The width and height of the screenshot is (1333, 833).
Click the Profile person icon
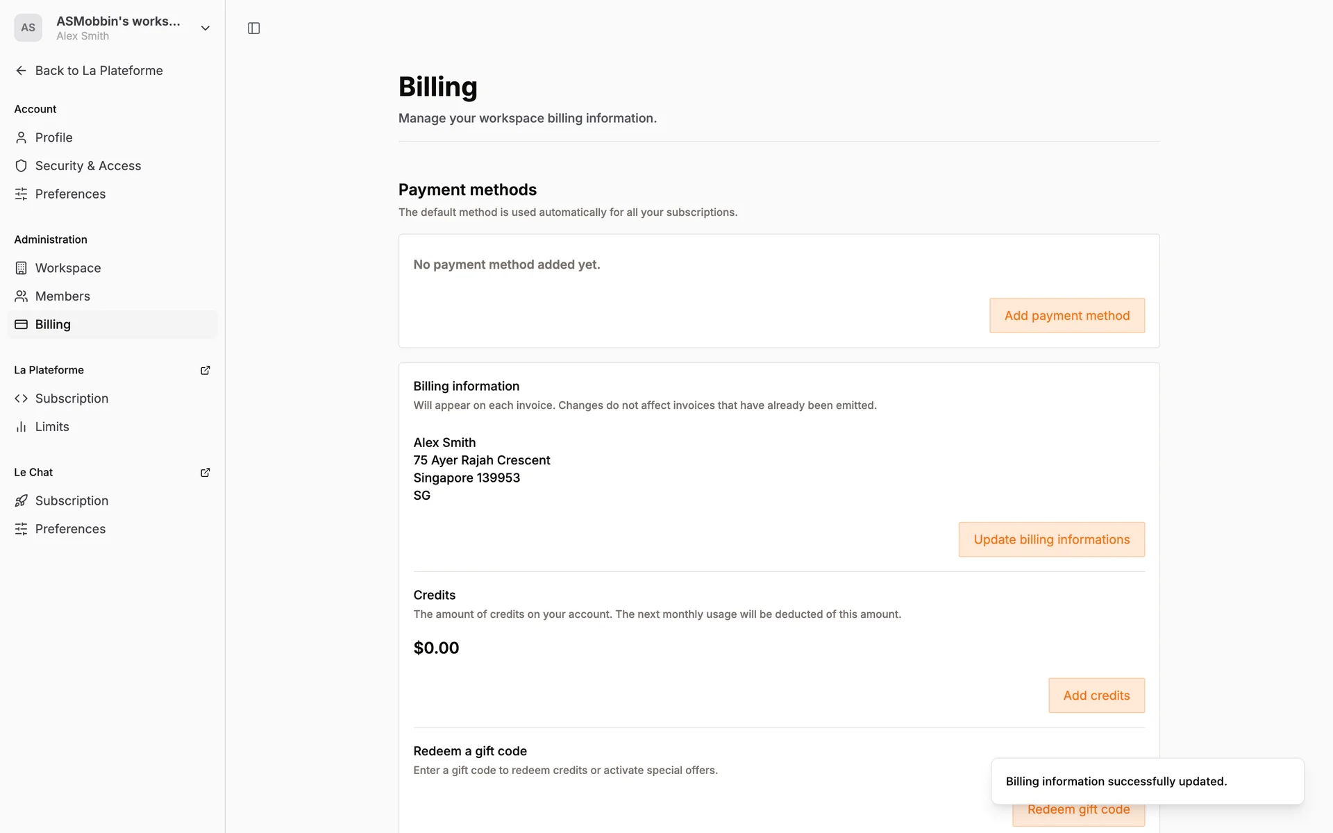[x=21, y=137]
